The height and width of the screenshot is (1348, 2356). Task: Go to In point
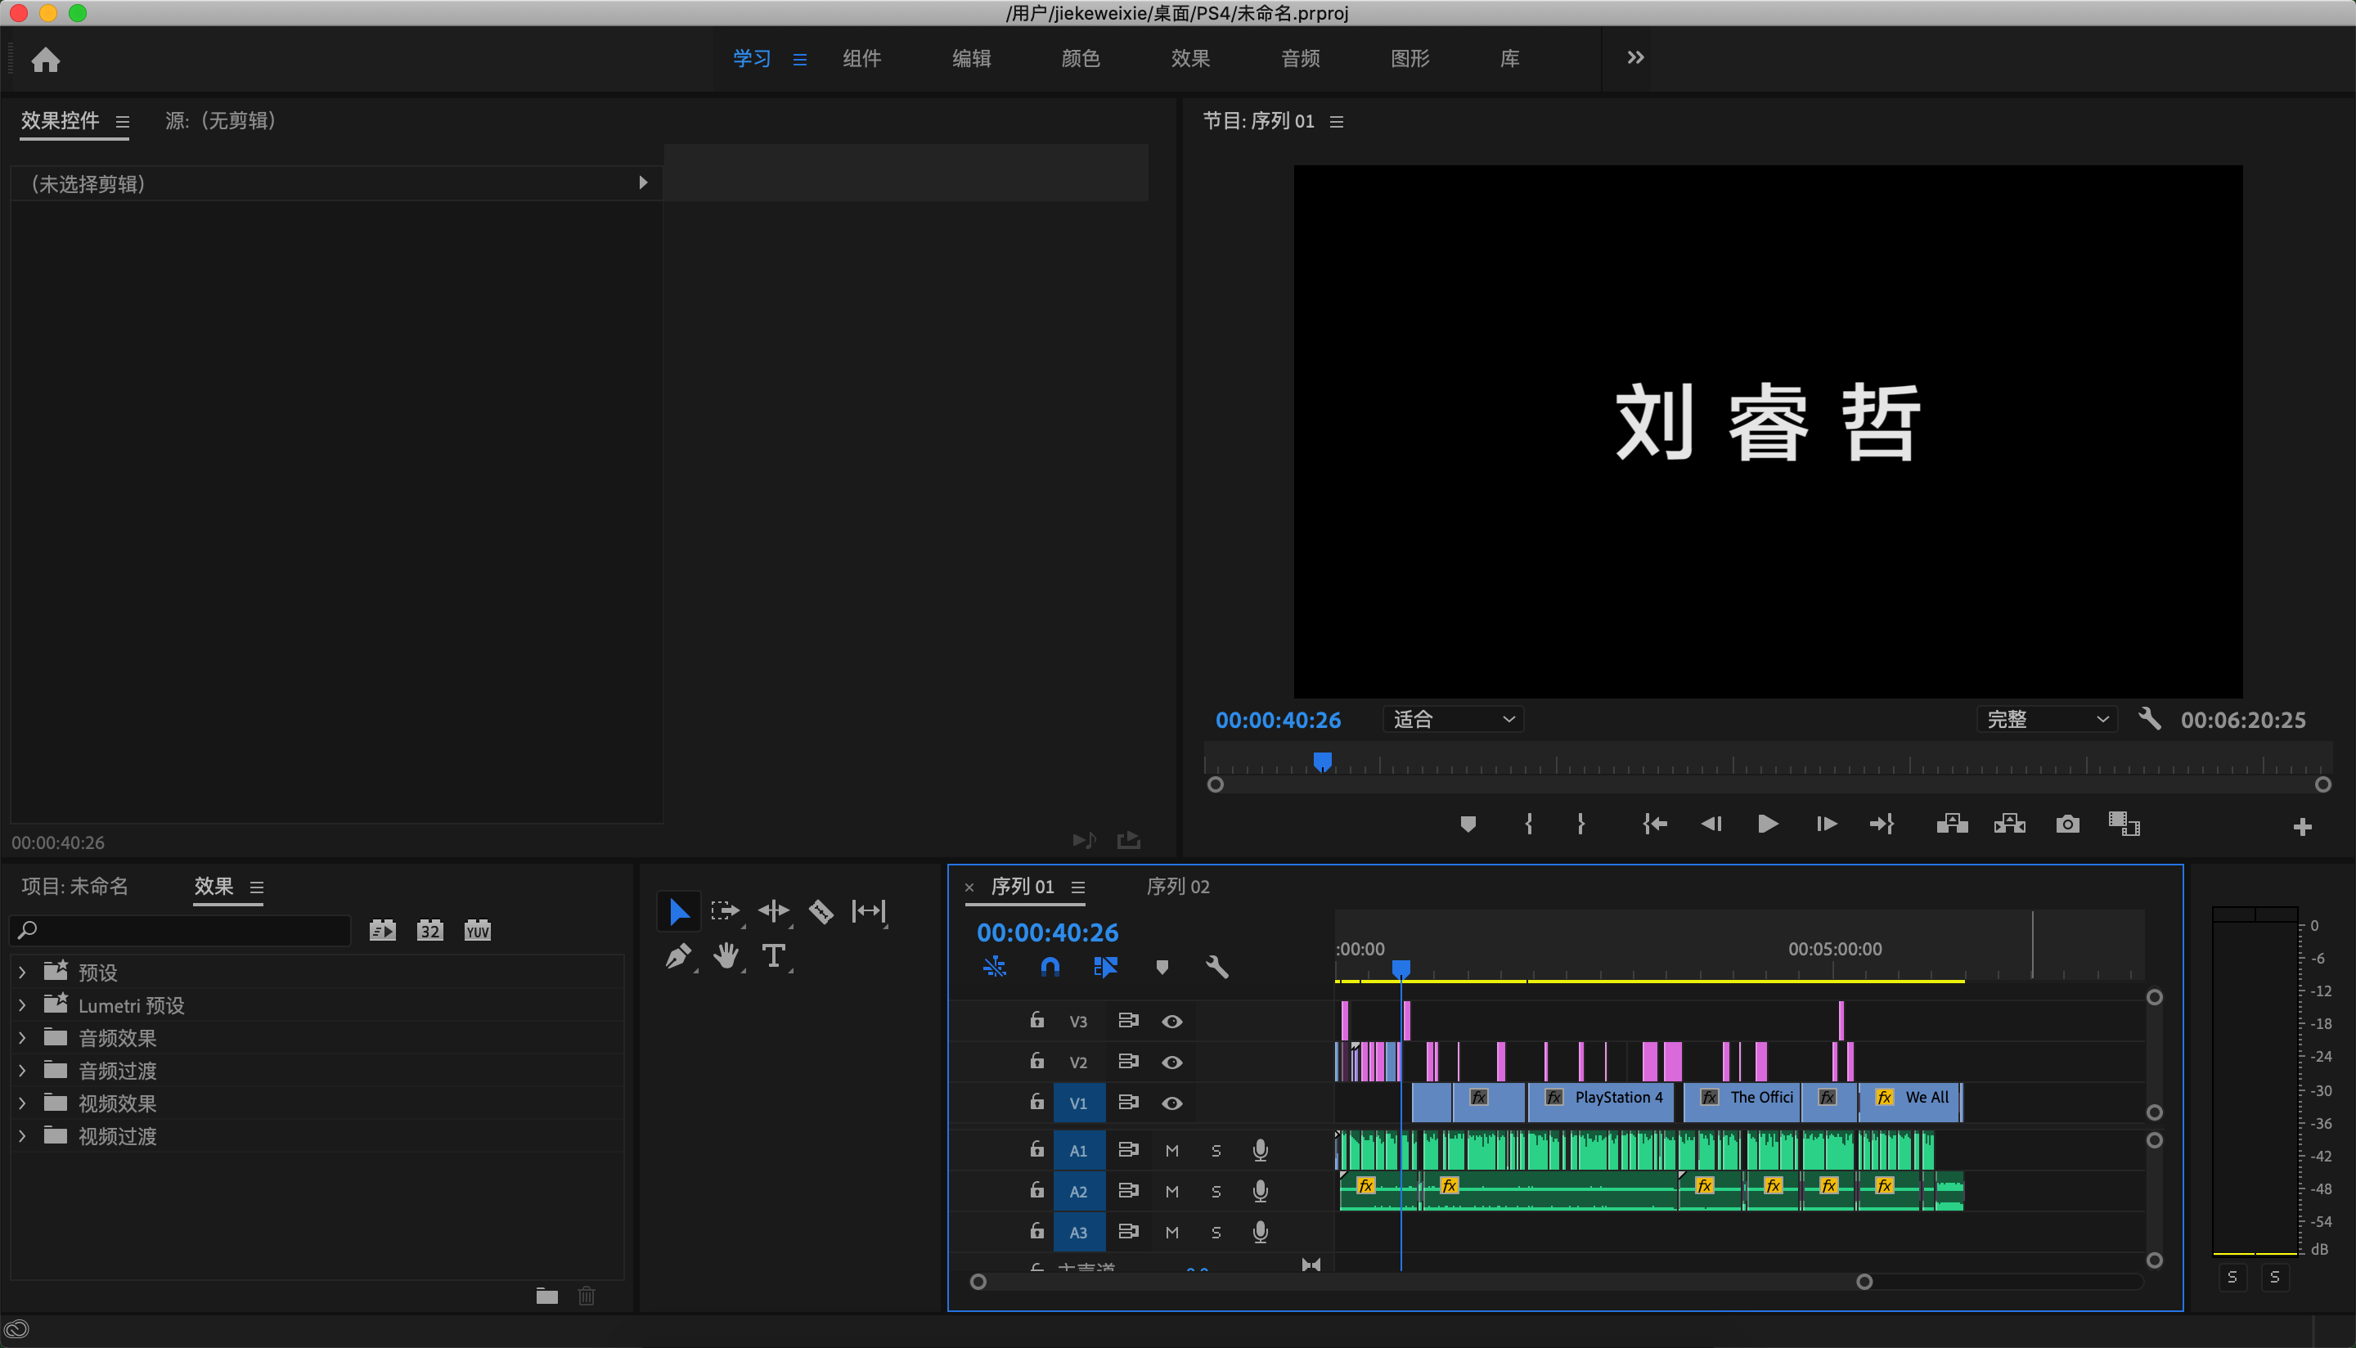[x=1653, y=824]
